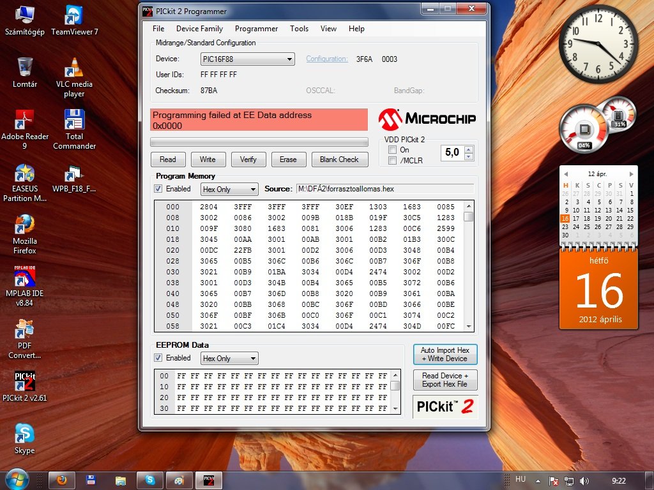Open EASEUS Partition Manager shortcut

[25, 182]
